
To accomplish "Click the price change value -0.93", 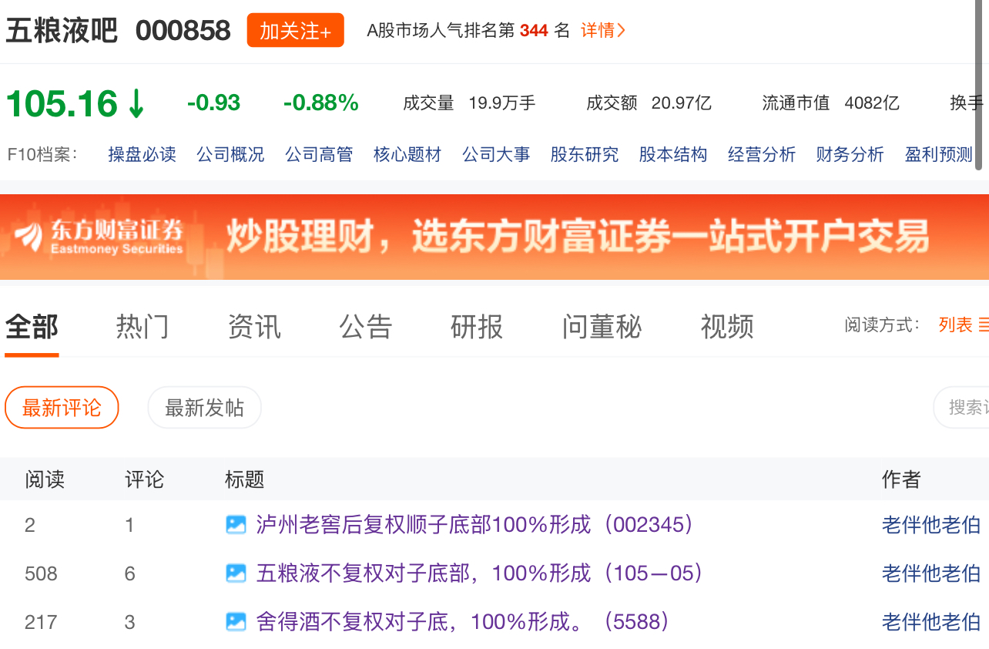I will click(214, 103).
